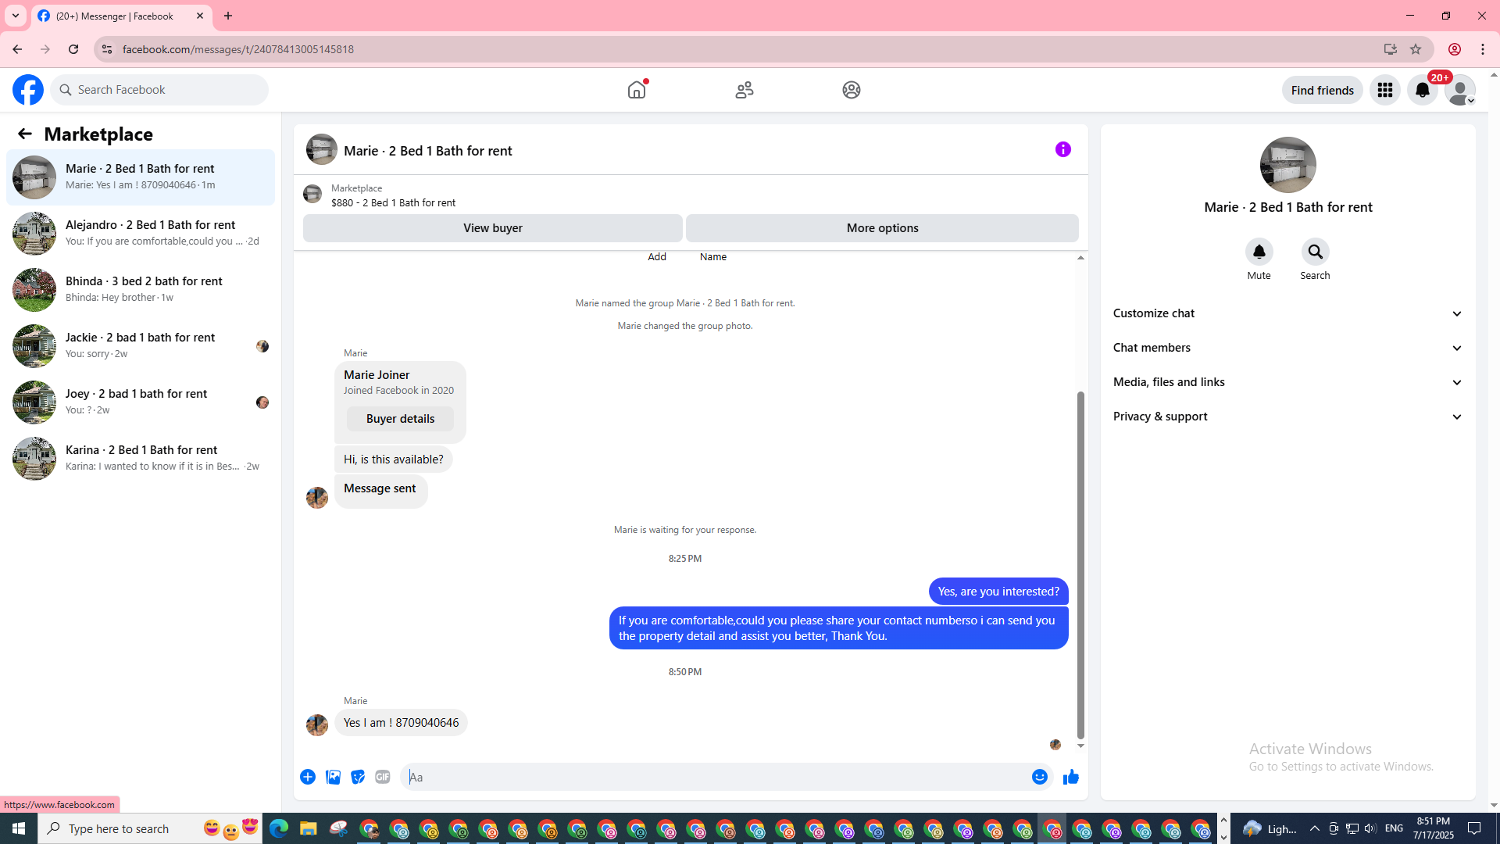Open the Marie 2 Bed 1 Bath conversation
The height and width of the screenshot is (844, 1500).
point(141,177)
